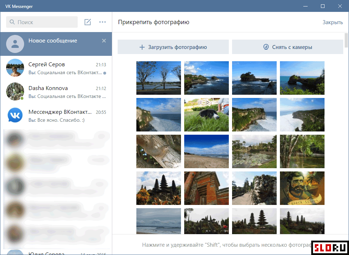Click the search magnifier icon
Image resolution: width=349 pixels, height=255 pixels.
(x=12, y=22)
